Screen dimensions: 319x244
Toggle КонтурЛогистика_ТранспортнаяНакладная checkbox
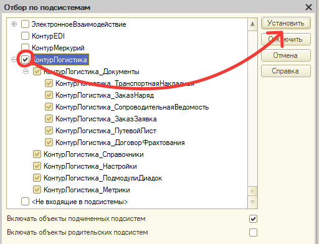[x=49, y=83]
